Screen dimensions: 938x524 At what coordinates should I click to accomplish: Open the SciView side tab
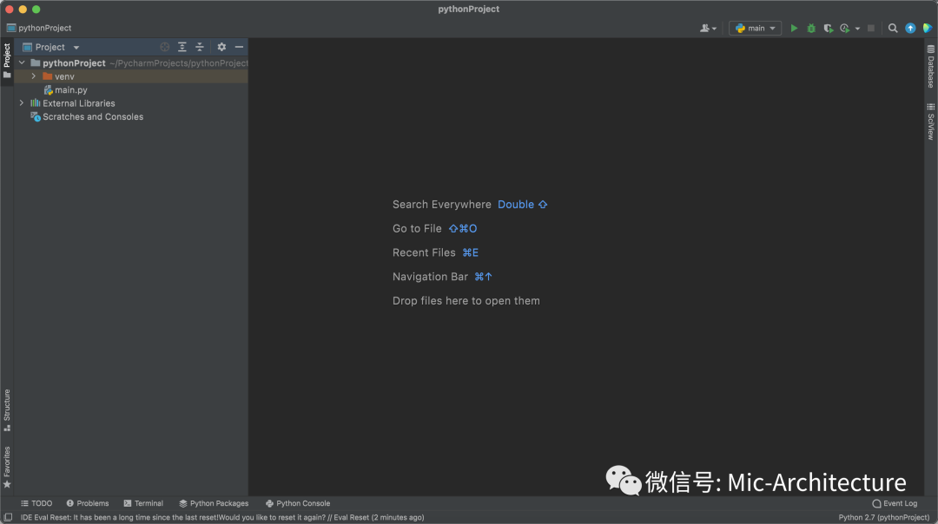pos(931,121)
